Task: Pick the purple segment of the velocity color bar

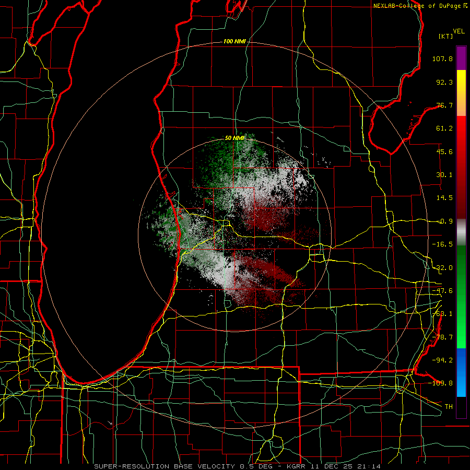Action: point(461,58)
